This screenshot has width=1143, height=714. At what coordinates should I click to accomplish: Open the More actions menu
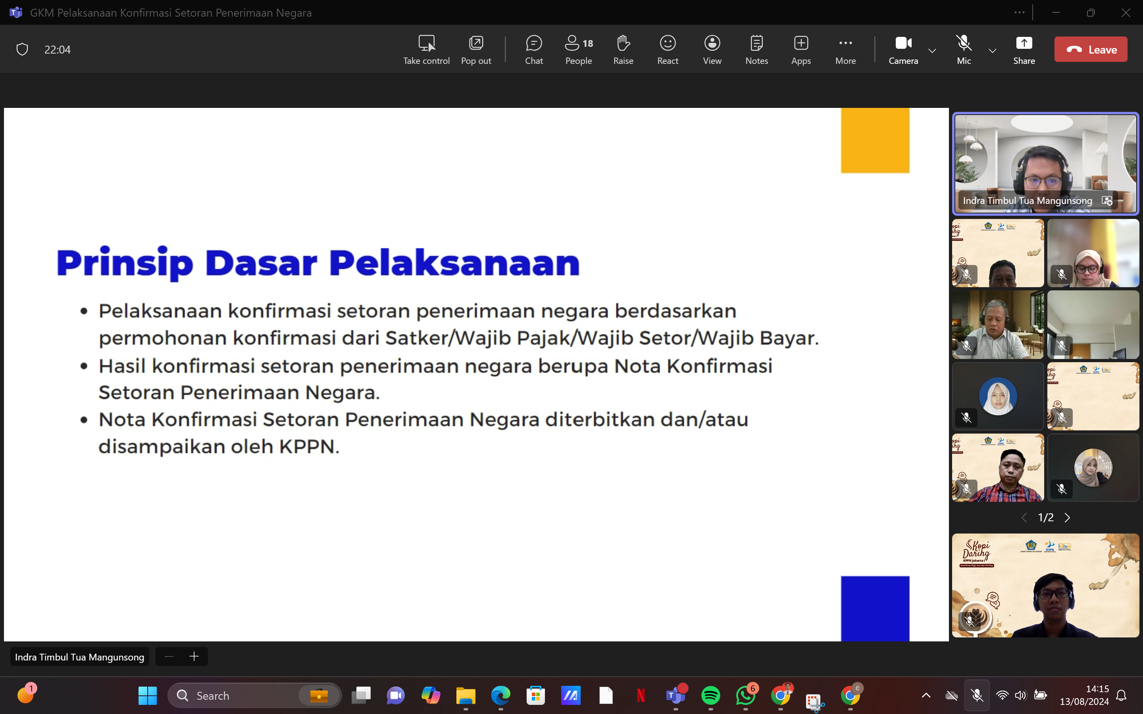[845, 50]
